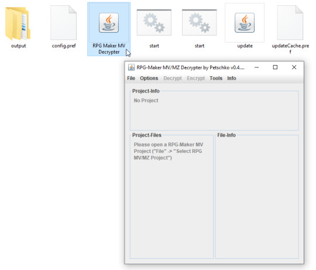Image resolution: width=316 pixels, height=270 pixels.
Task: Click the Project-Files panel heading
Action: (147, 135)
